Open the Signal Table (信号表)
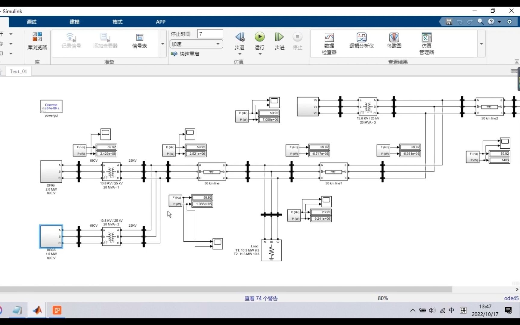This screenshot has width=520, height=325. coord(140,41)
